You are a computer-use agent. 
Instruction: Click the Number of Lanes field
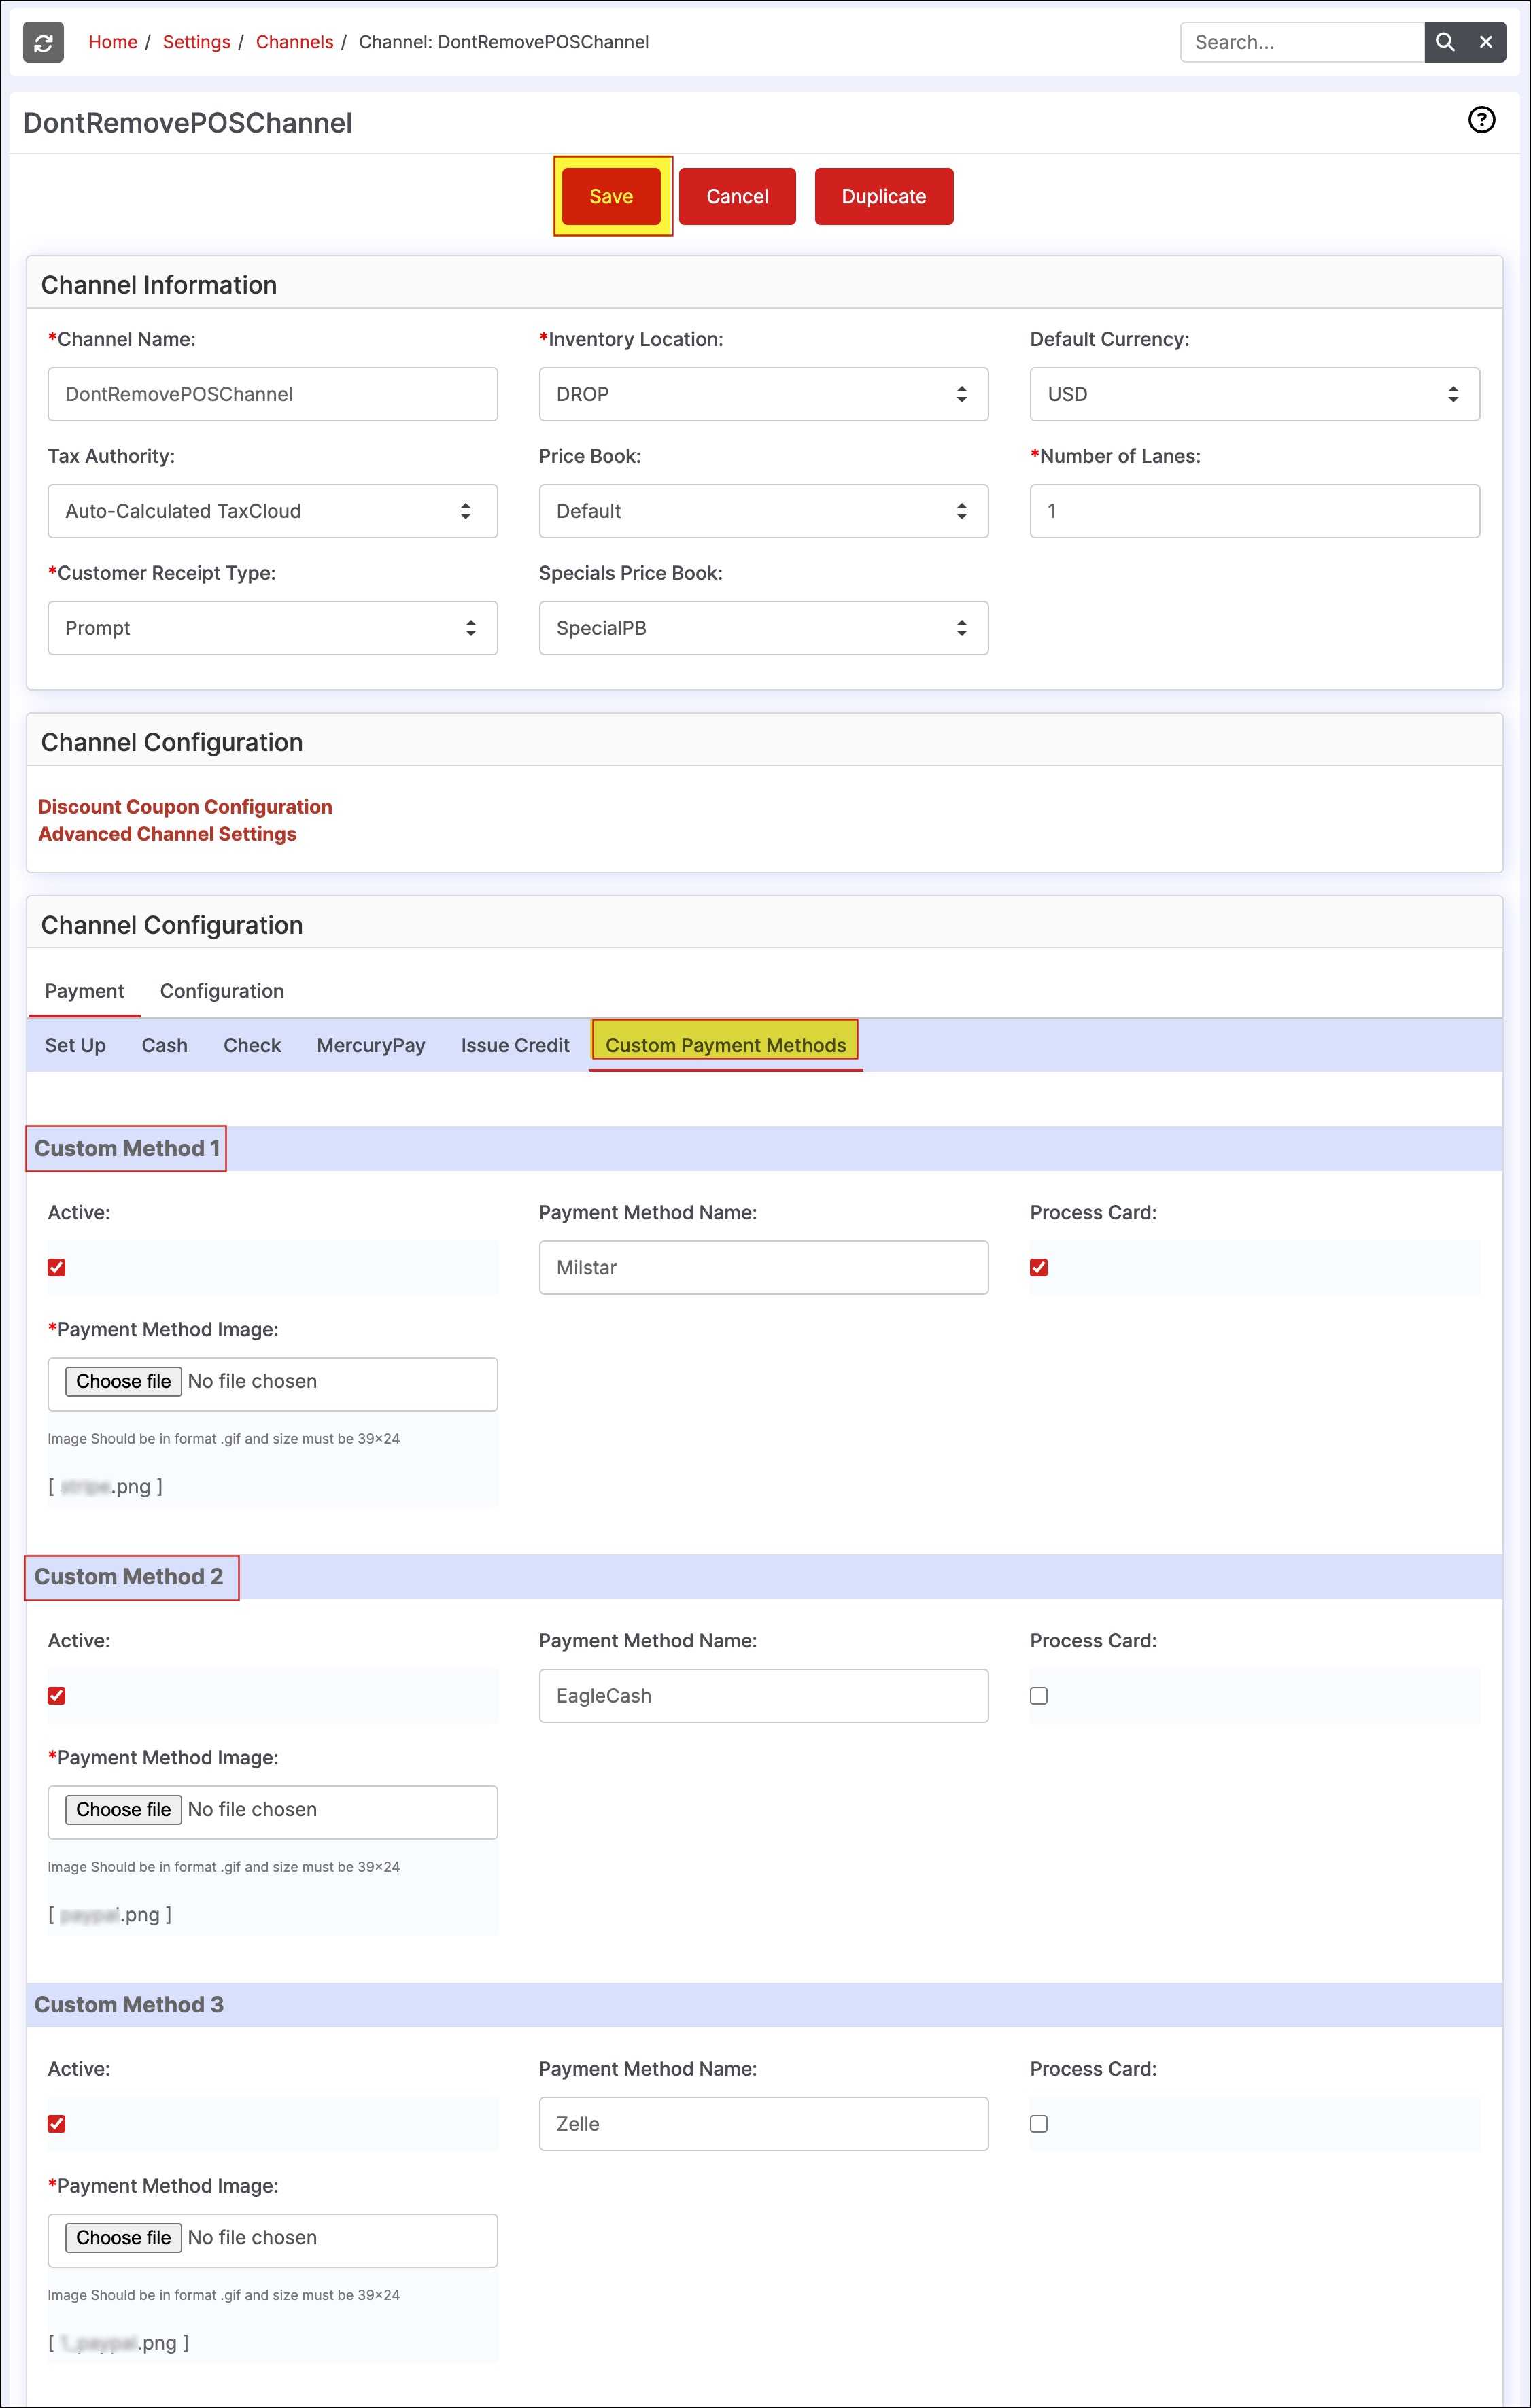[x=1253, y=511]
